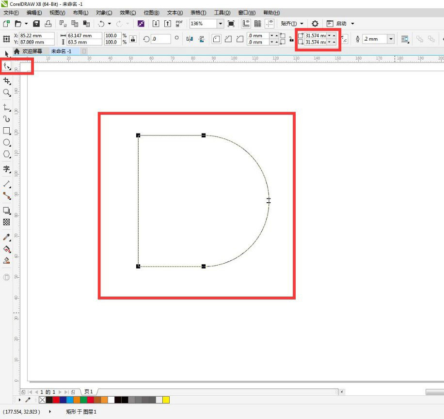Select the Rectangle tool
The image size is (444, 419).
[7, 131]
